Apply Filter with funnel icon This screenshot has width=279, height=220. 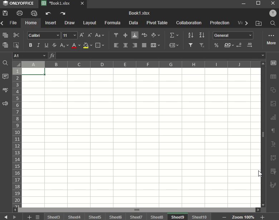click(191, 45)
